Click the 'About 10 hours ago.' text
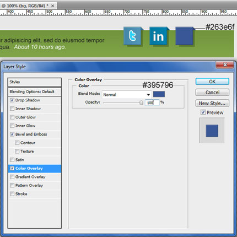The width and height of the screenshot is (237, 237). 40,47
